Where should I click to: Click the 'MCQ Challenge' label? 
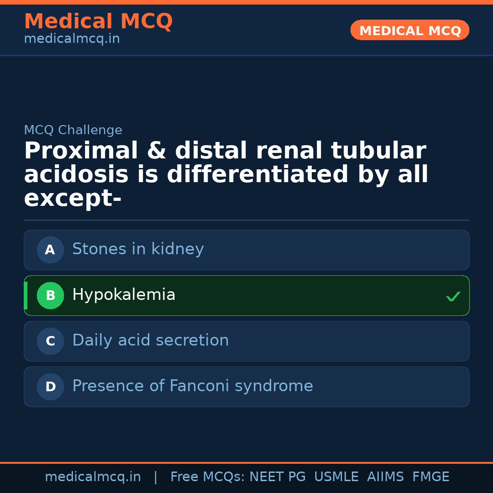pyautogui.click(x=73, y=130)
